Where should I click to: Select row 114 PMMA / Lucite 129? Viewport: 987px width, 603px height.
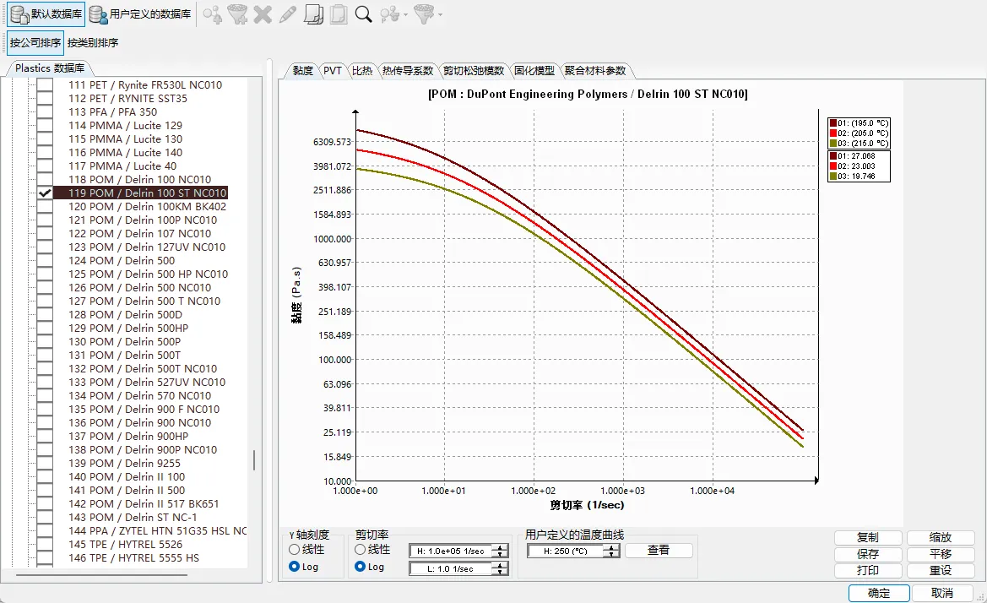[x=125, y=125]
